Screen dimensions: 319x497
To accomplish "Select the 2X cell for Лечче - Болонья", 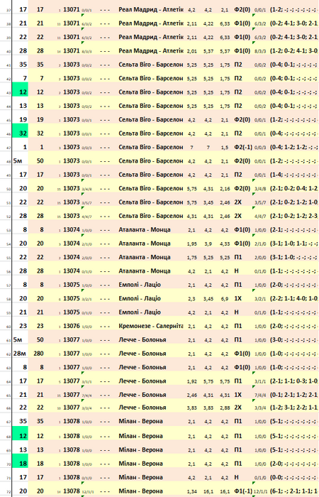I will click(237, 408).
